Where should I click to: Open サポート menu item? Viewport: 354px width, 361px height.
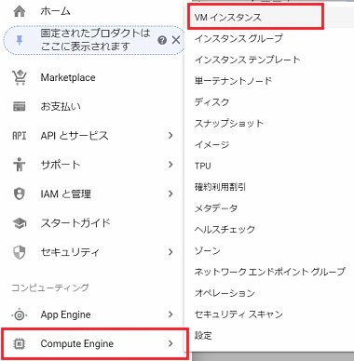pyautogui.click(x=61, y=165)
